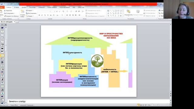The image size is (194, 109).
Task: Select the 26_11-web.pptx document tab
Action: [x=7, y=22]
